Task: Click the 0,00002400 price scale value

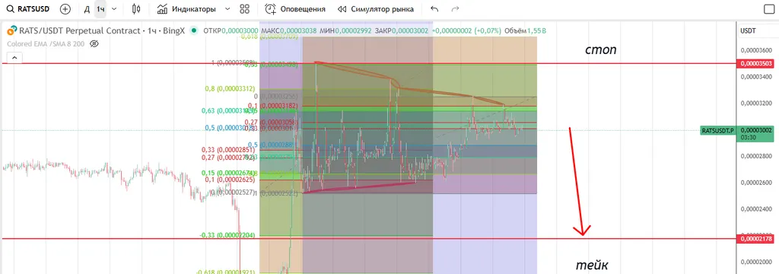Action: coord(756,209)
